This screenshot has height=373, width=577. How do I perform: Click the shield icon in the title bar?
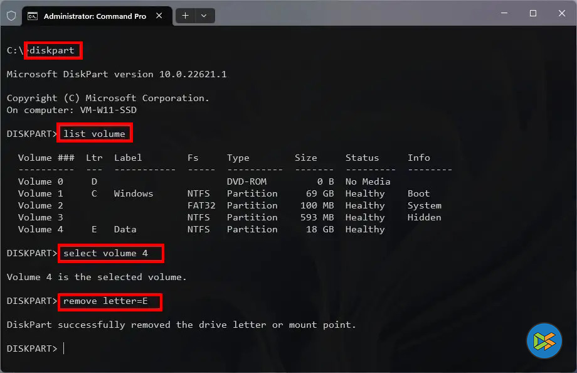(11, 16)
